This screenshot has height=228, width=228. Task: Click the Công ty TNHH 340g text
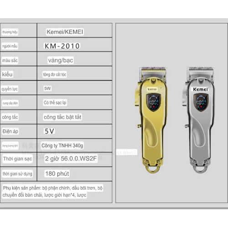[x=62, y=145]
